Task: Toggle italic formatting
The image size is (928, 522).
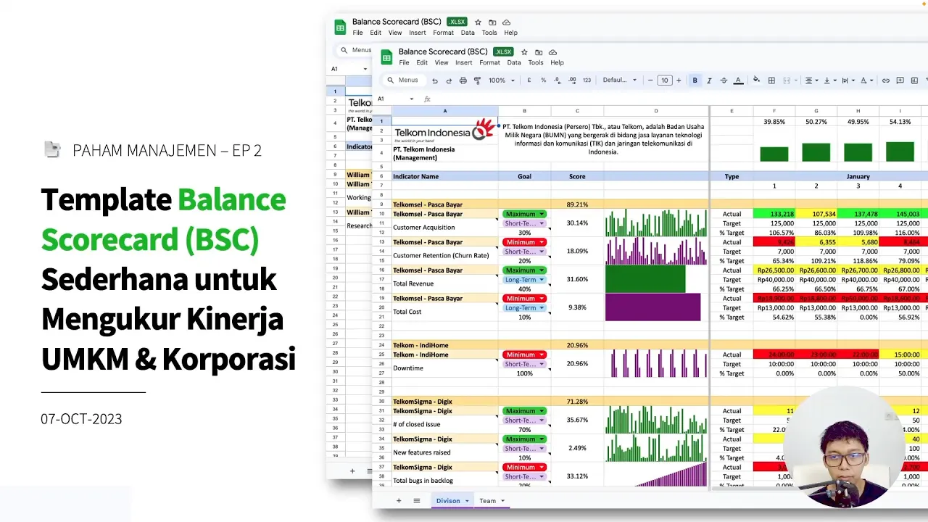Action: coord(709,80)
